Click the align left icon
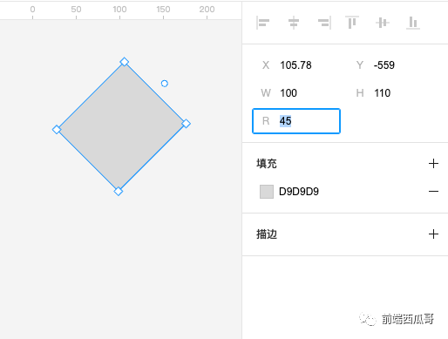This screenshot has width=448, height=339. 263,23
